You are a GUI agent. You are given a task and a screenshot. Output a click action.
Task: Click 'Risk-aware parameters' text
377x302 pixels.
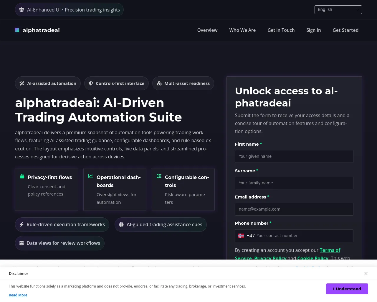[x=186, y=198]
